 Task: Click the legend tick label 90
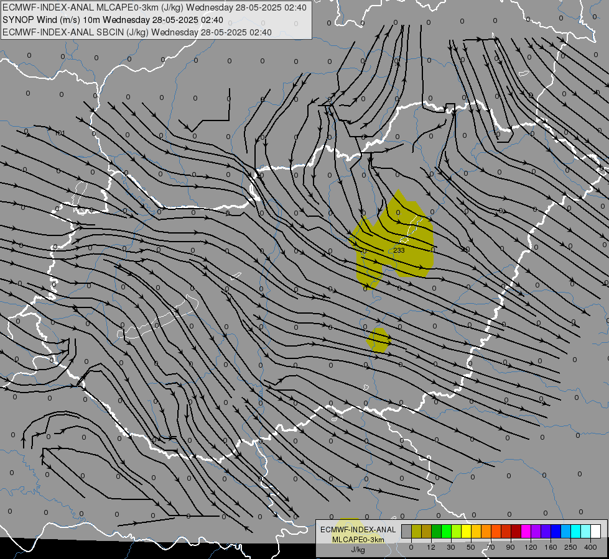click(x=511, y=547)
